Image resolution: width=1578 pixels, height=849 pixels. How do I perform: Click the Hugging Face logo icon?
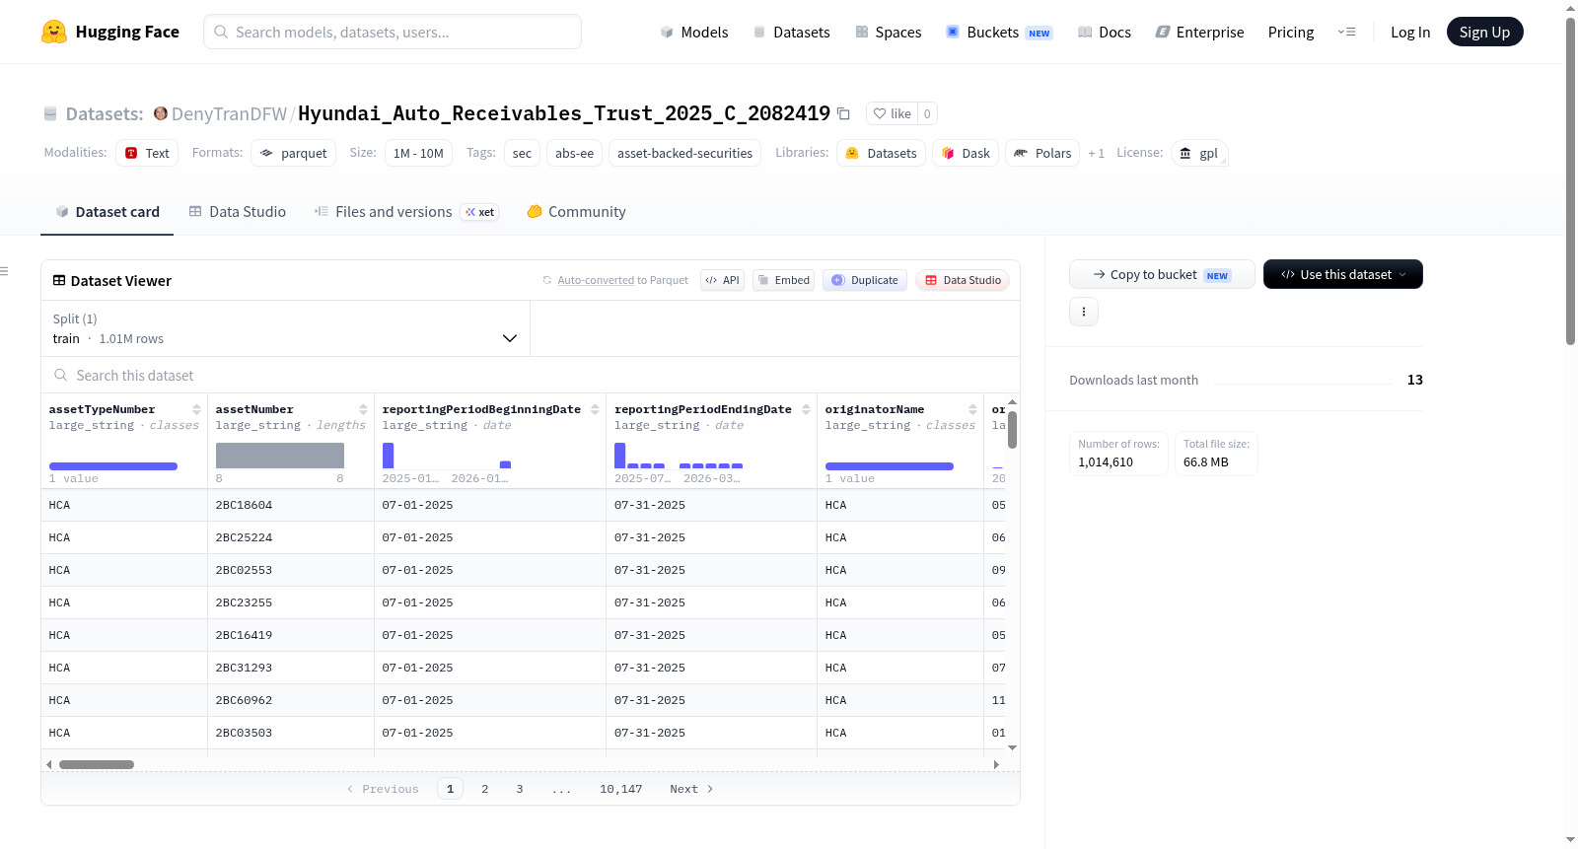point(54,32)
